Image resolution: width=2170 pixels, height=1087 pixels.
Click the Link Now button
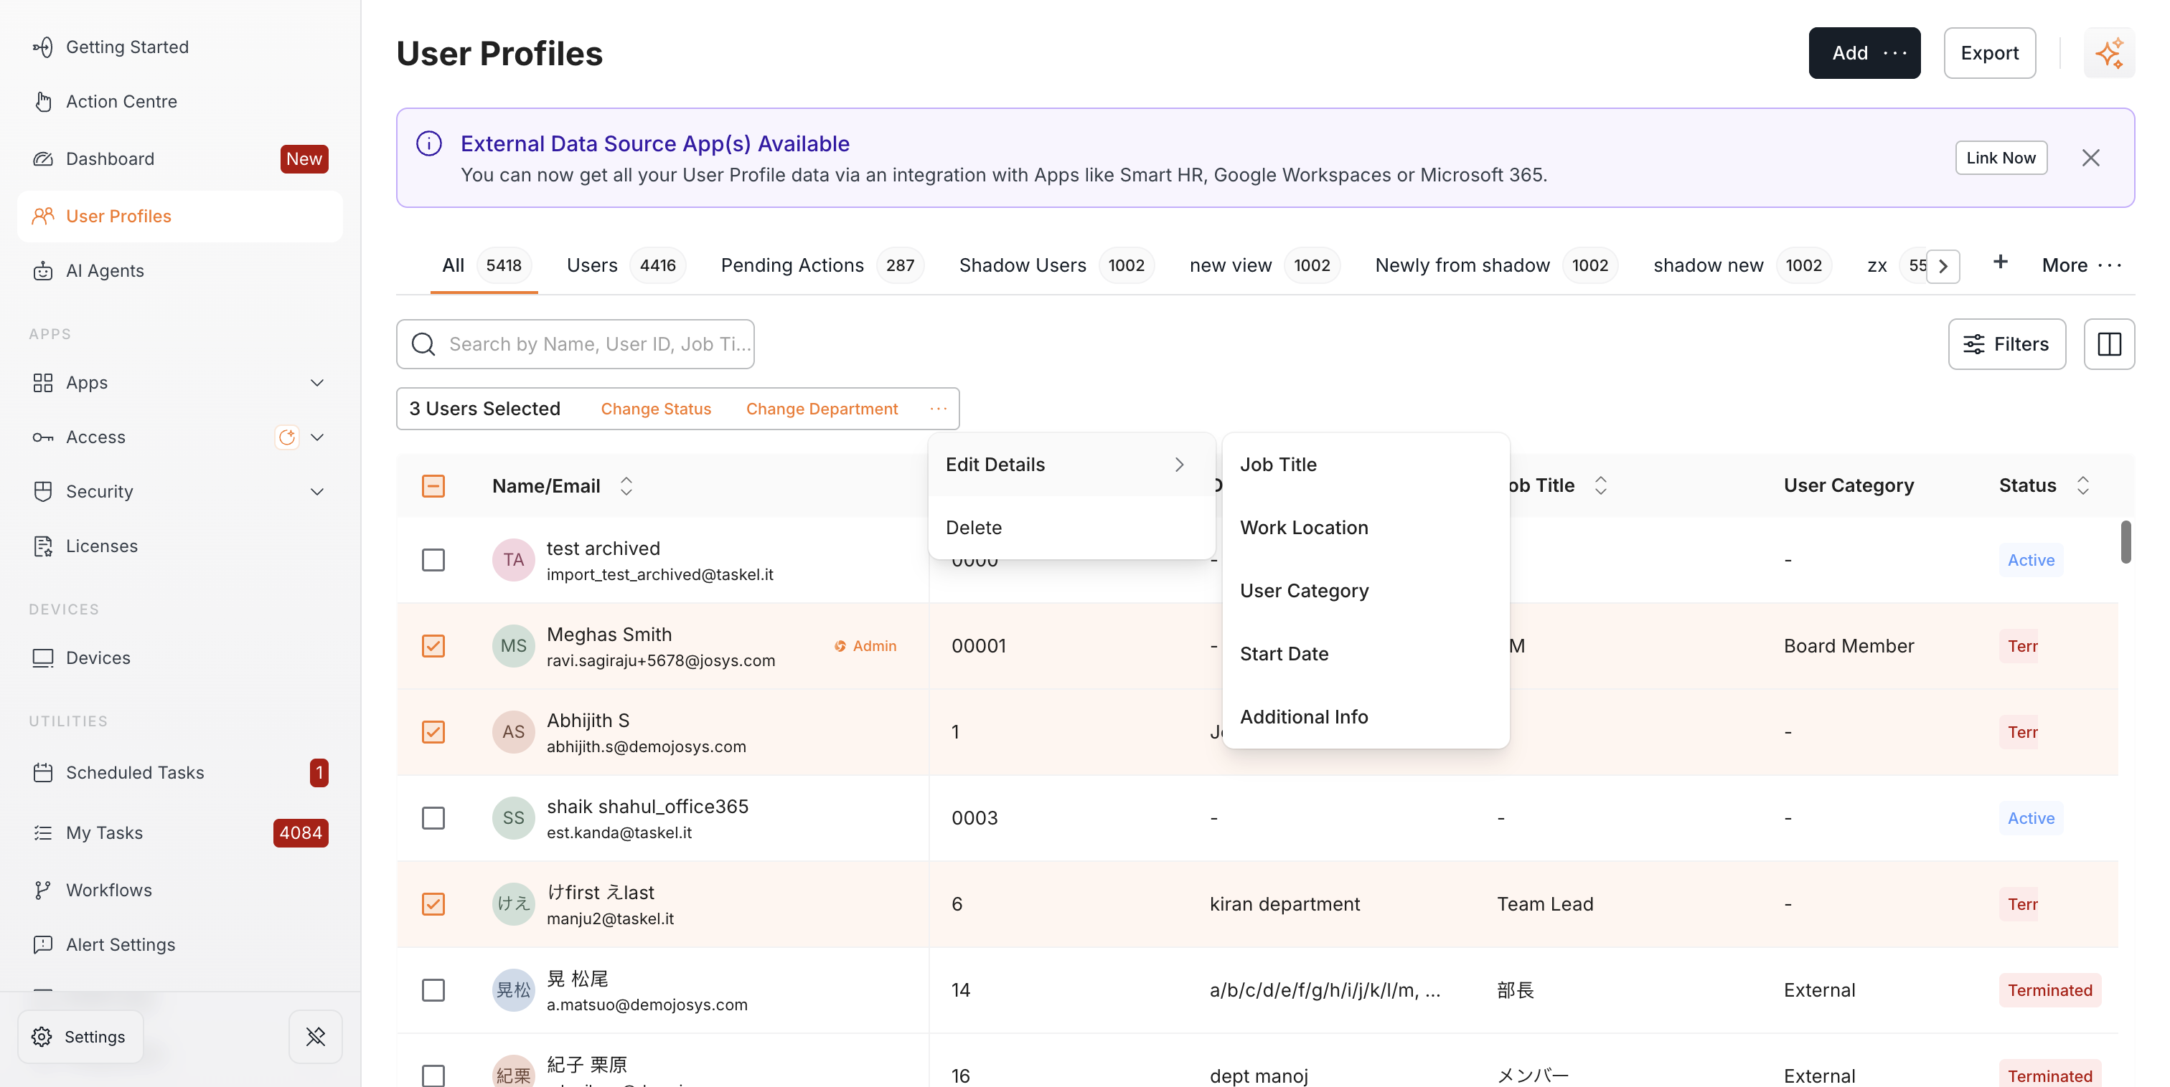pyautogui.click(x=2001, y=158)
